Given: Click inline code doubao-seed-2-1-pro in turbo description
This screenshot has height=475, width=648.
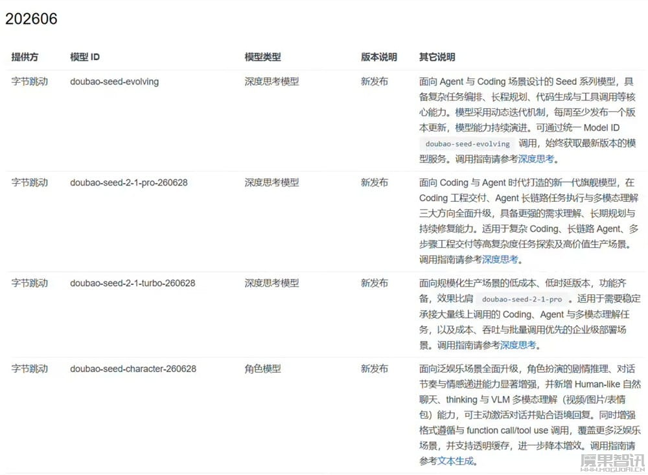Looking at the screenshot, I should [522, 299].
